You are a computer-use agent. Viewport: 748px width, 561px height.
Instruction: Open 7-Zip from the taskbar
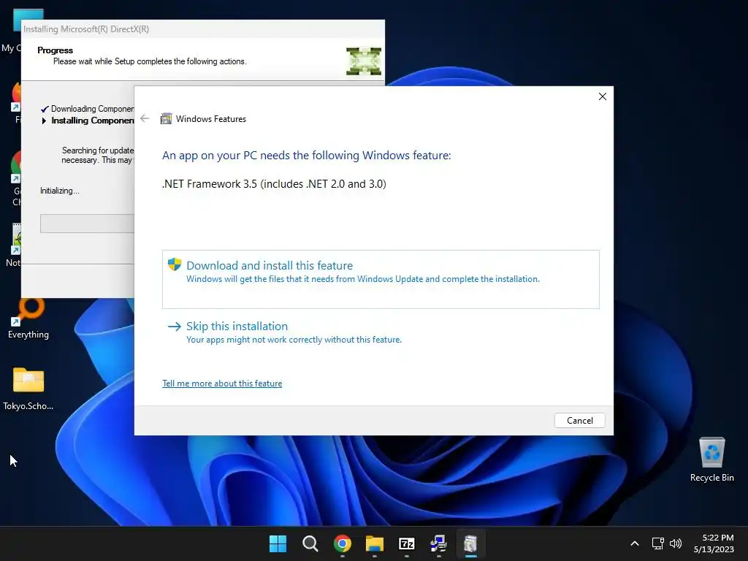pyautogui.click(x=406, y=543)
